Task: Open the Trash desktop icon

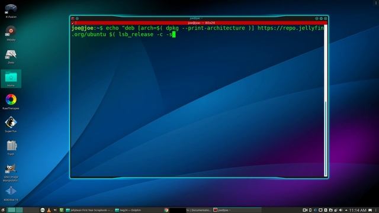Action: [11, 147]
